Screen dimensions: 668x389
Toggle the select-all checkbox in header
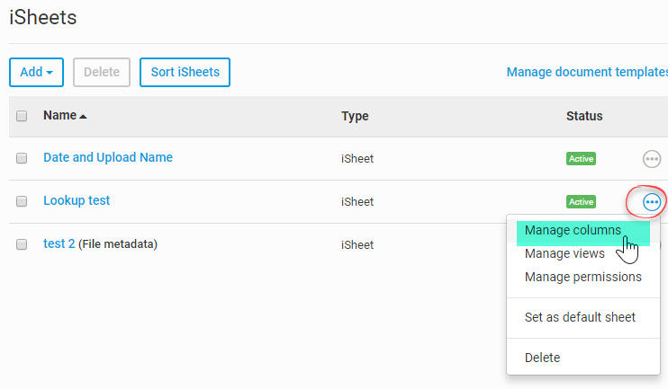pyautogui.click(x=22, y=116)
